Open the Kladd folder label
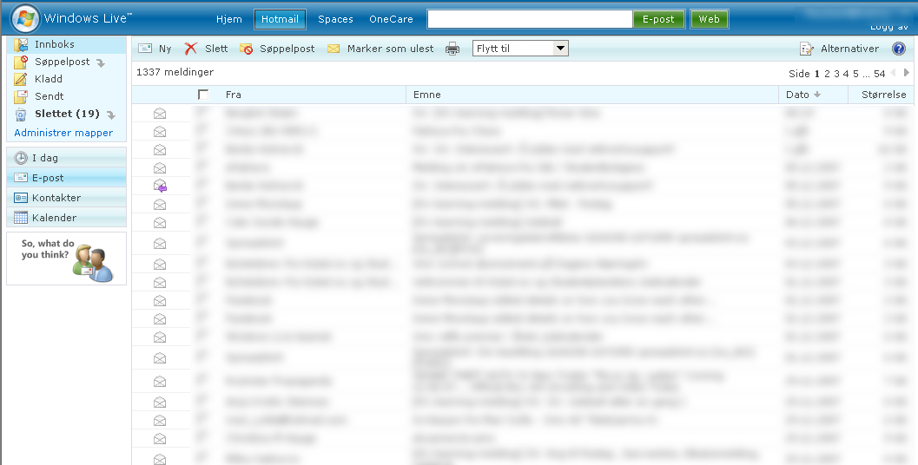The width and height of the screenshot is (918, 465). (x=49, y=79)
